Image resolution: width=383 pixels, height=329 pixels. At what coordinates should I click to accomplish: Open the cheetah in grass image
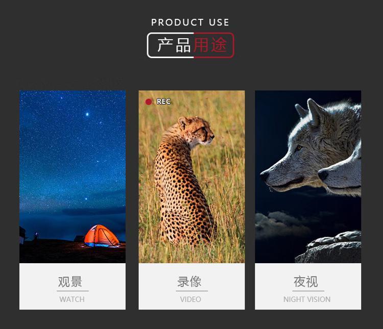[192, 176]
